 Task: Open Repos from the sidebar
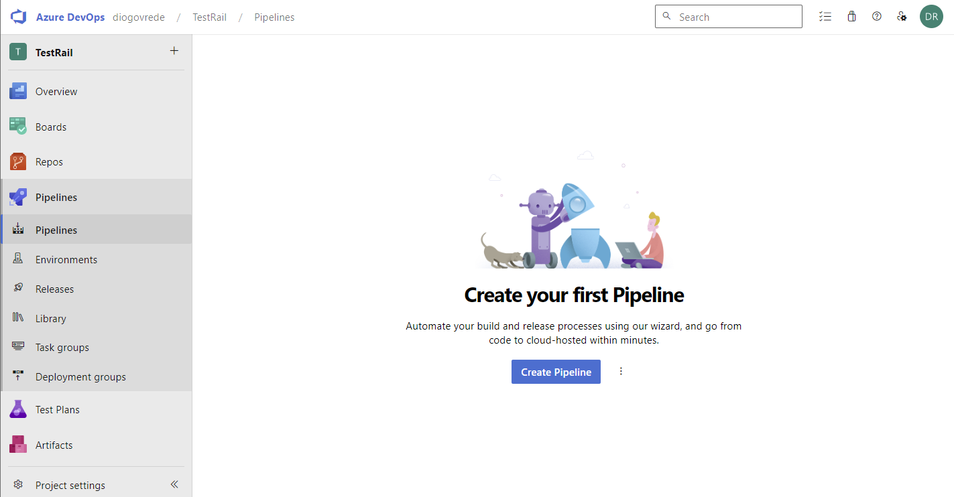click(x=49, y=162)
